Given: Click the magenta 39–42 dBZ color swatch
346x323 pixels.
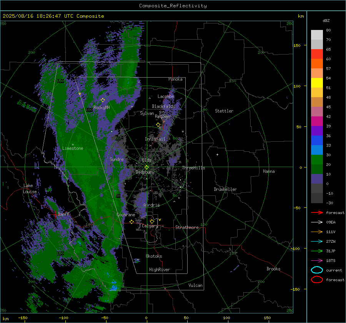Looking at the screenshot, I should [x=317, y=121].
